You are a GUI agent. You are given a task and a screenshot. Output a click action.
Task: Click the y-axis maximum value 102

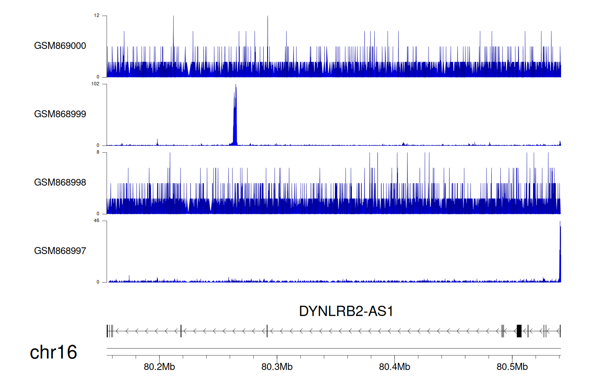pyautogui.click(x=95, y=84)
